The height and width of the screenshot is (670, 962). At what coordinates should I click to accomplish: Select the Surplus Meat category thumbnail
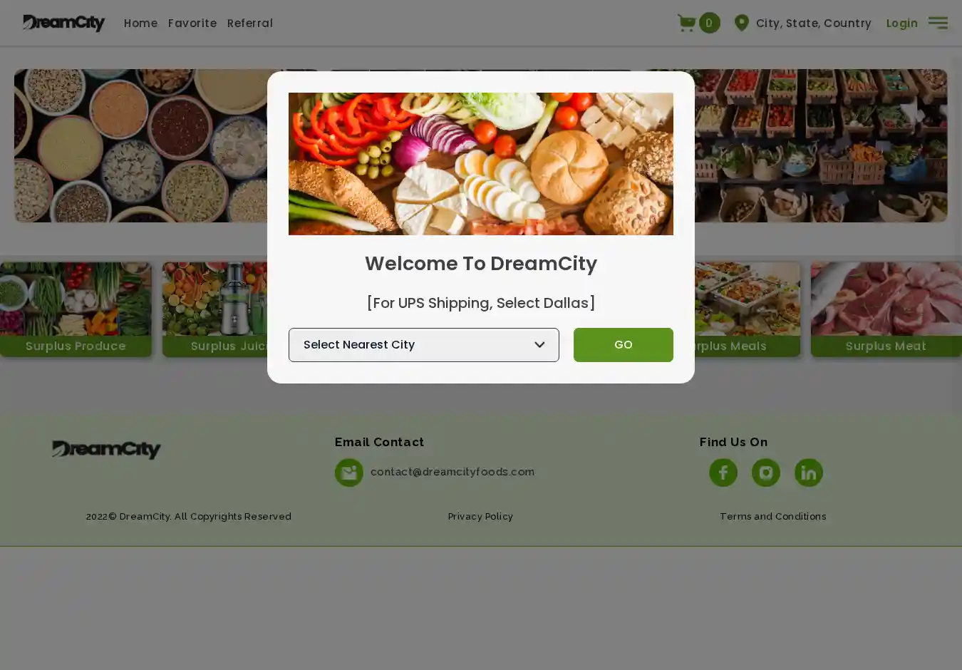pyautogui.click(x=886, y=309)
